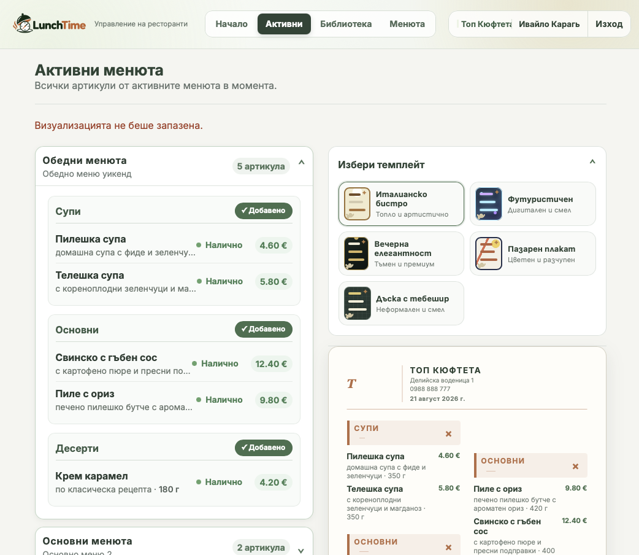Click the 5 артикула badge

[x=261, y=166]
